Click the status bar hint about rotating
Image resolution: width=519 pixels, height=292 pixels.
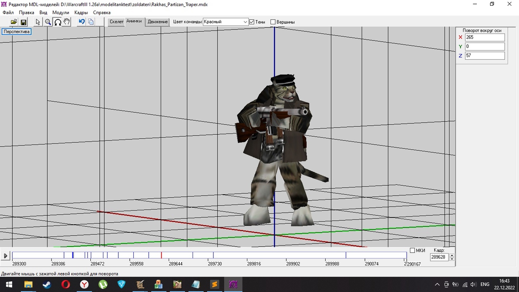(60, 274)
